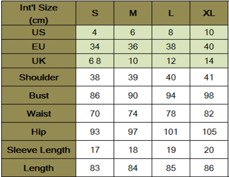The height and width of the screenshot is (177, 229).
Task: Click the L size column header
Action: (170, 14)
